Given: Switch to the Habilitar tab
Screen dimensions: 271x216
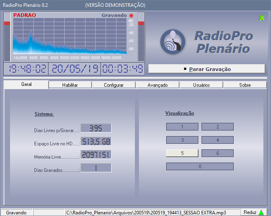Looking at the screenshot, I should tap(70, 85).
